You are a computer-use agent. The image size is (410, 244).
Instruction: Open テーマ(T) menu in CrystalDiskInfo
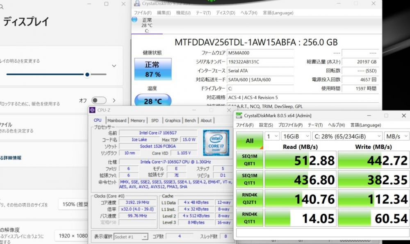tap(203, 13)
